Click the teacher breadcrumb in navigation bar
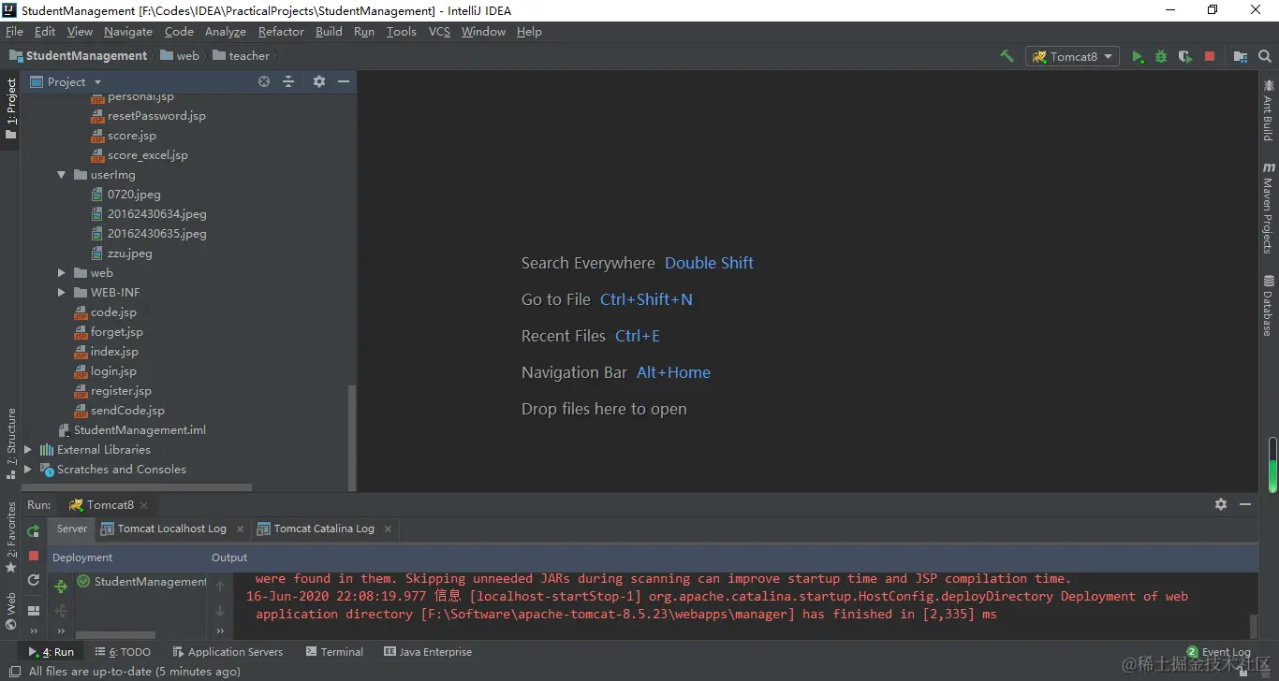Image resolution: width=1279 pixels, height=681 pixels. click(242, 56)
